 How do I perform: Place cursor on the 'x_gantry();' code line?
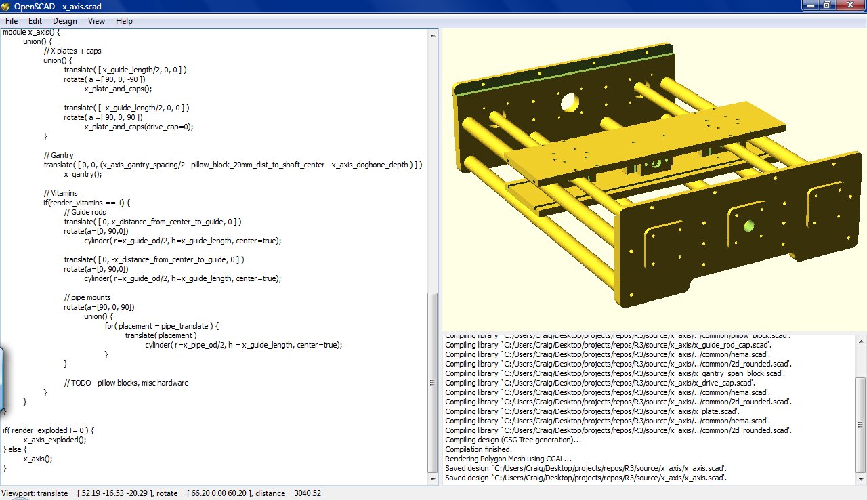[x=81, y=173]
